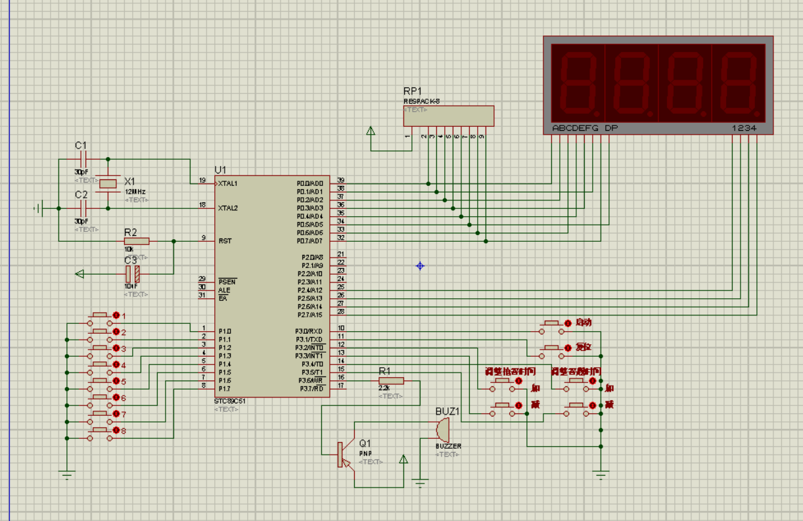Click resistor R1 near pin P3.6
The width and height of the screenshot is (803, 521).
coord(391,380)
